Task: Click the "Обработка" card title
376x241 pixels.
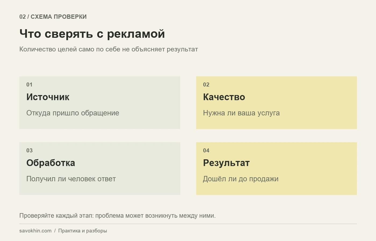Action: (51, 163)
